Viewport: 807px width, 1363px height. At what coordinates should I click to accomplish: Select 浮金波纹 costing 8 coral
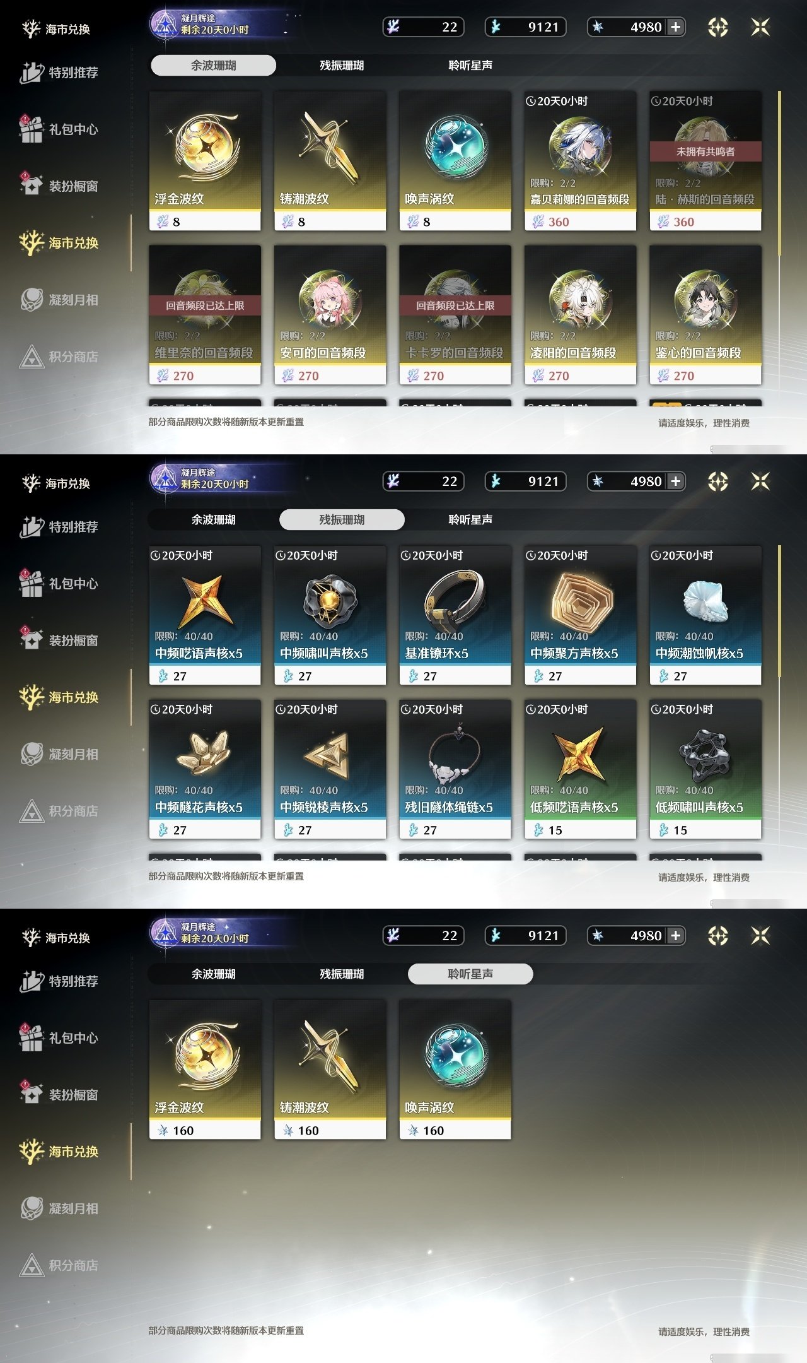[204, 160]
